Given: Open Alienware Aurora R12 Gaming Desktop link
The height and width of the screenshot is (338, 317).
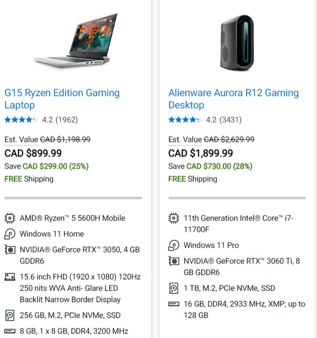Looking at the screenshot, I should point(233,99).
